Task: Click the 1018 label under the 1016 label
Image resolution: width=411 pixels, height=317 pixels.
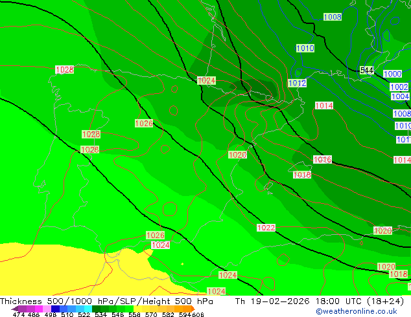Action: pos(302,175)
